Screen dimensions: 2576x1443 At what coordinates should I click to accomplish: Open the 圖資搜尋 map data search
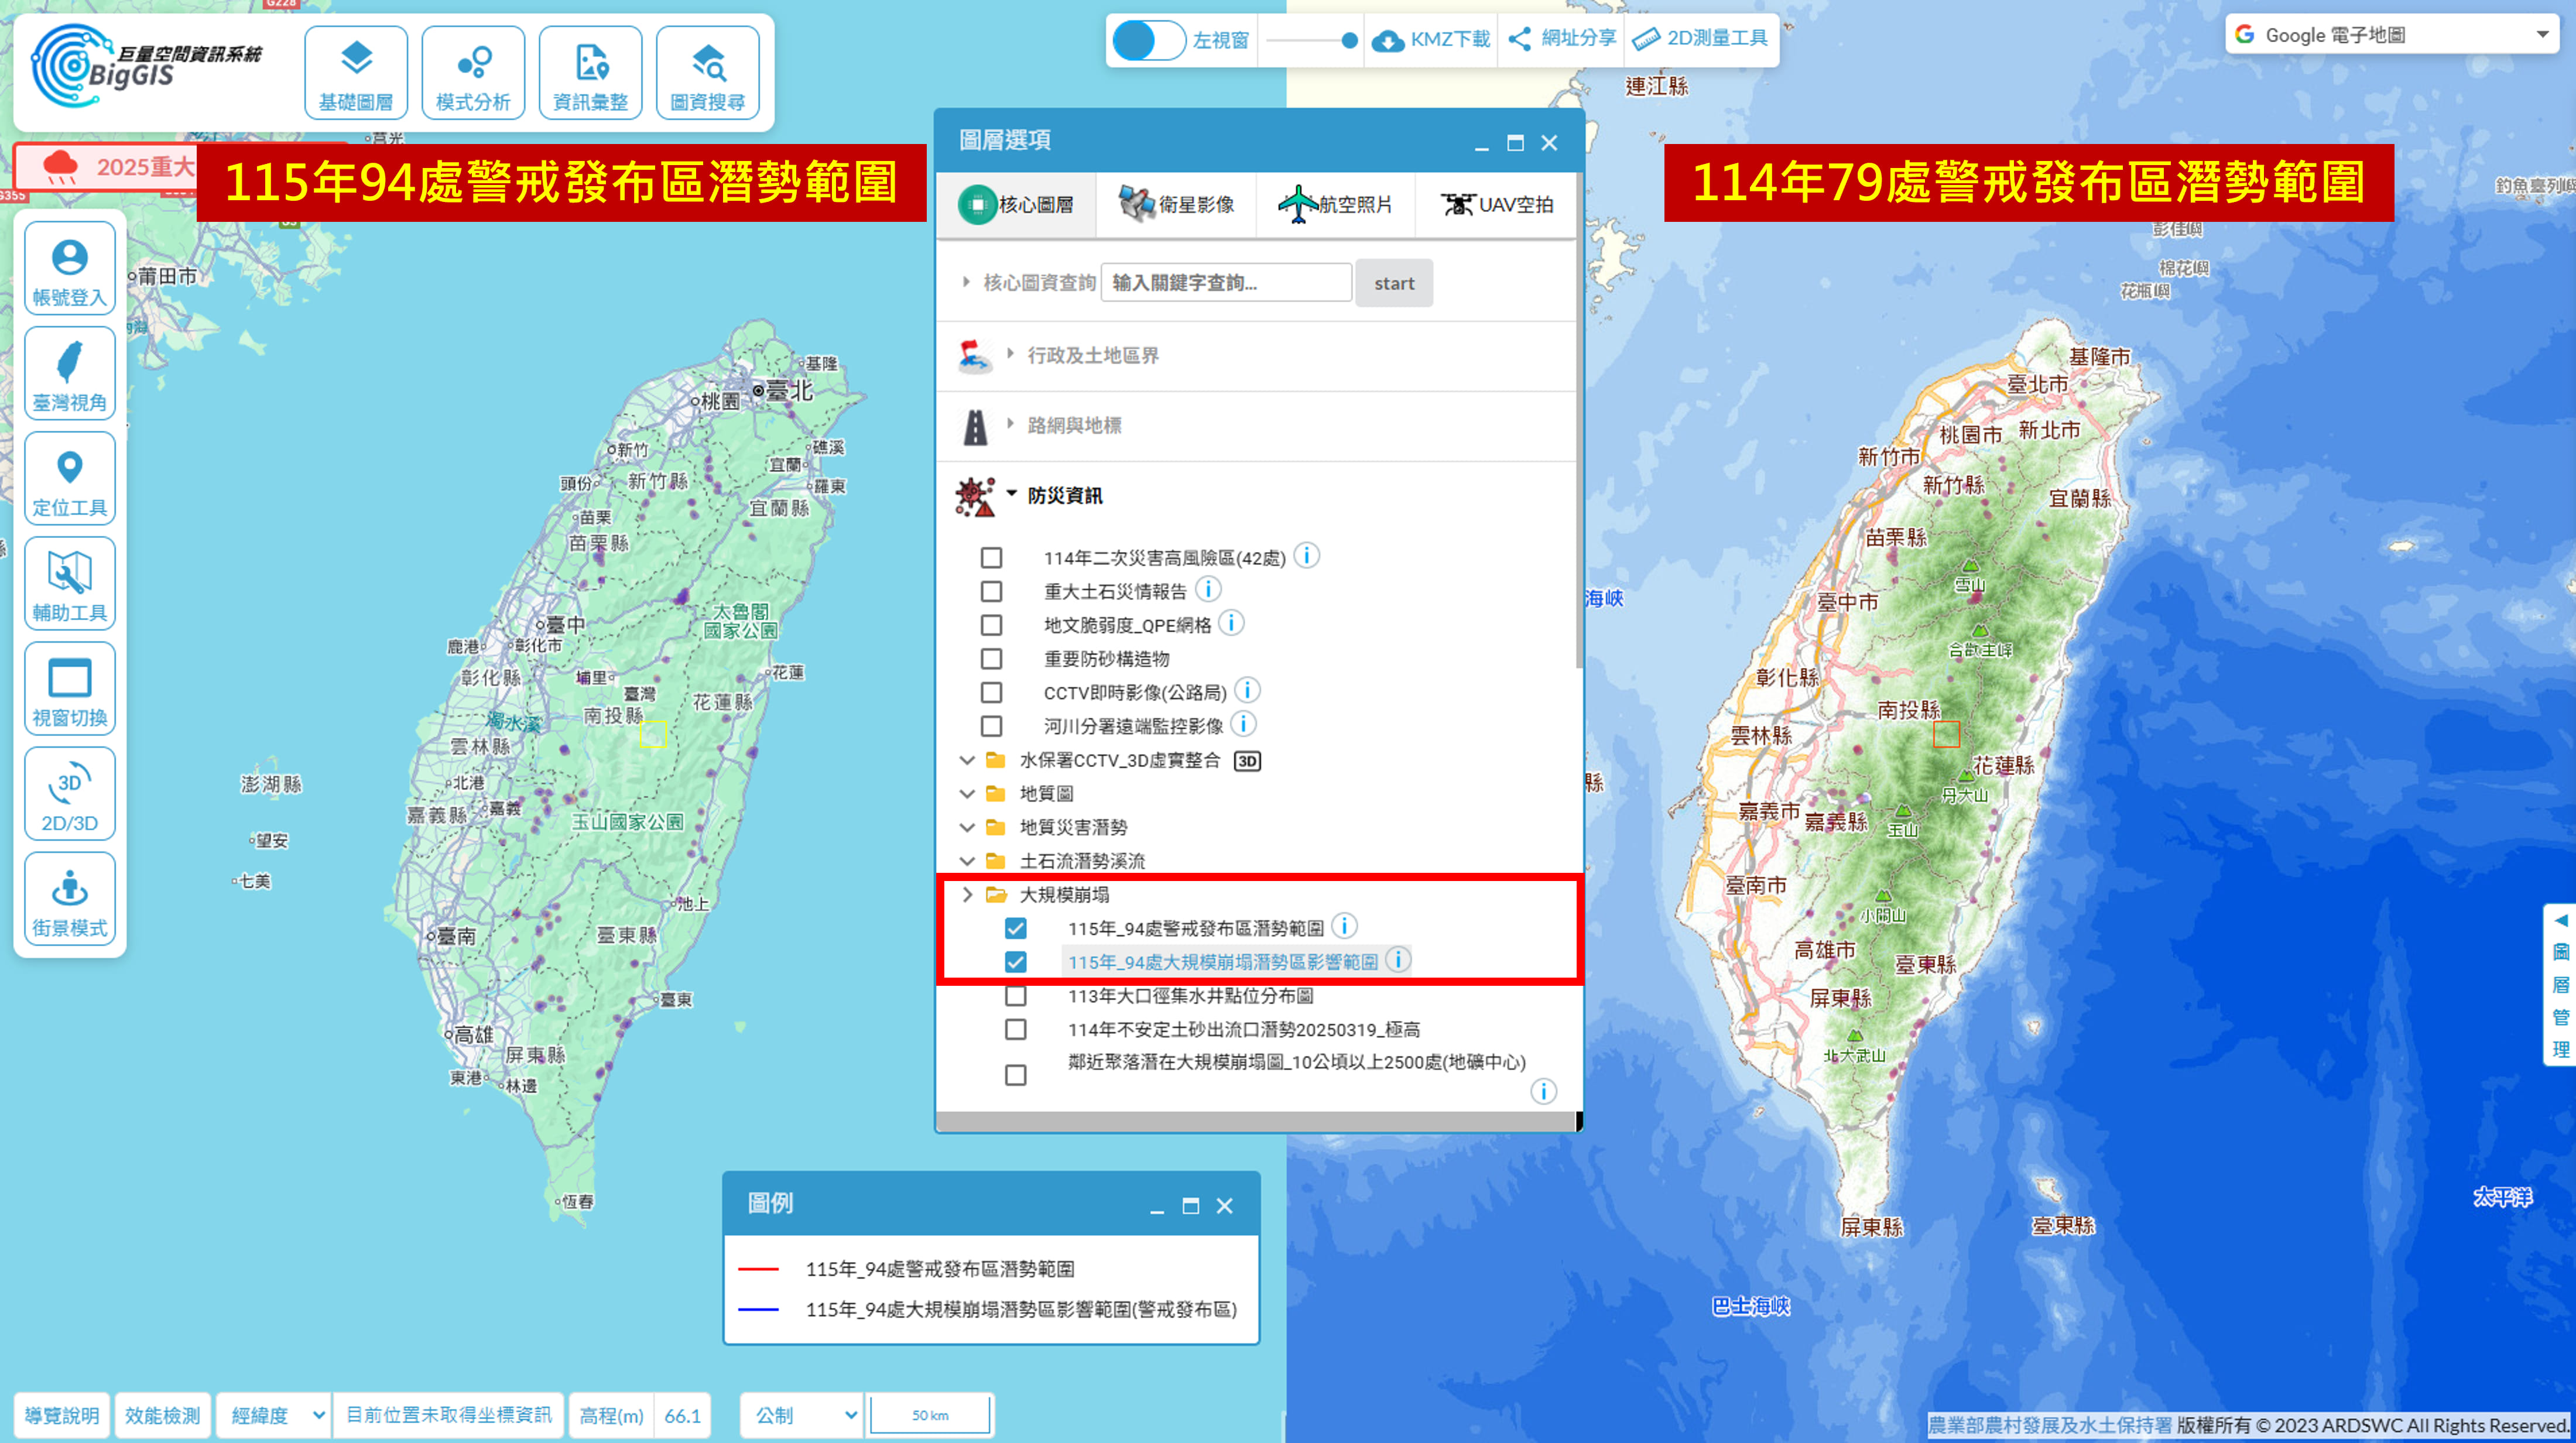(x=707, y=73)
